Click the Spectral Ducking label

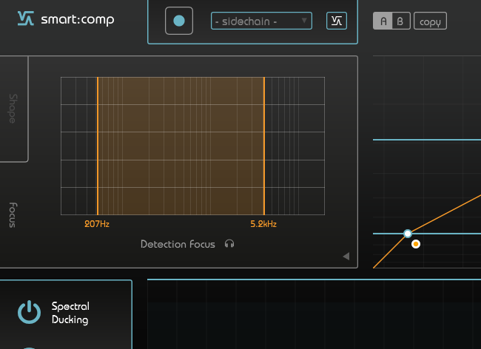pyautogui.click(x=70, y=313)
